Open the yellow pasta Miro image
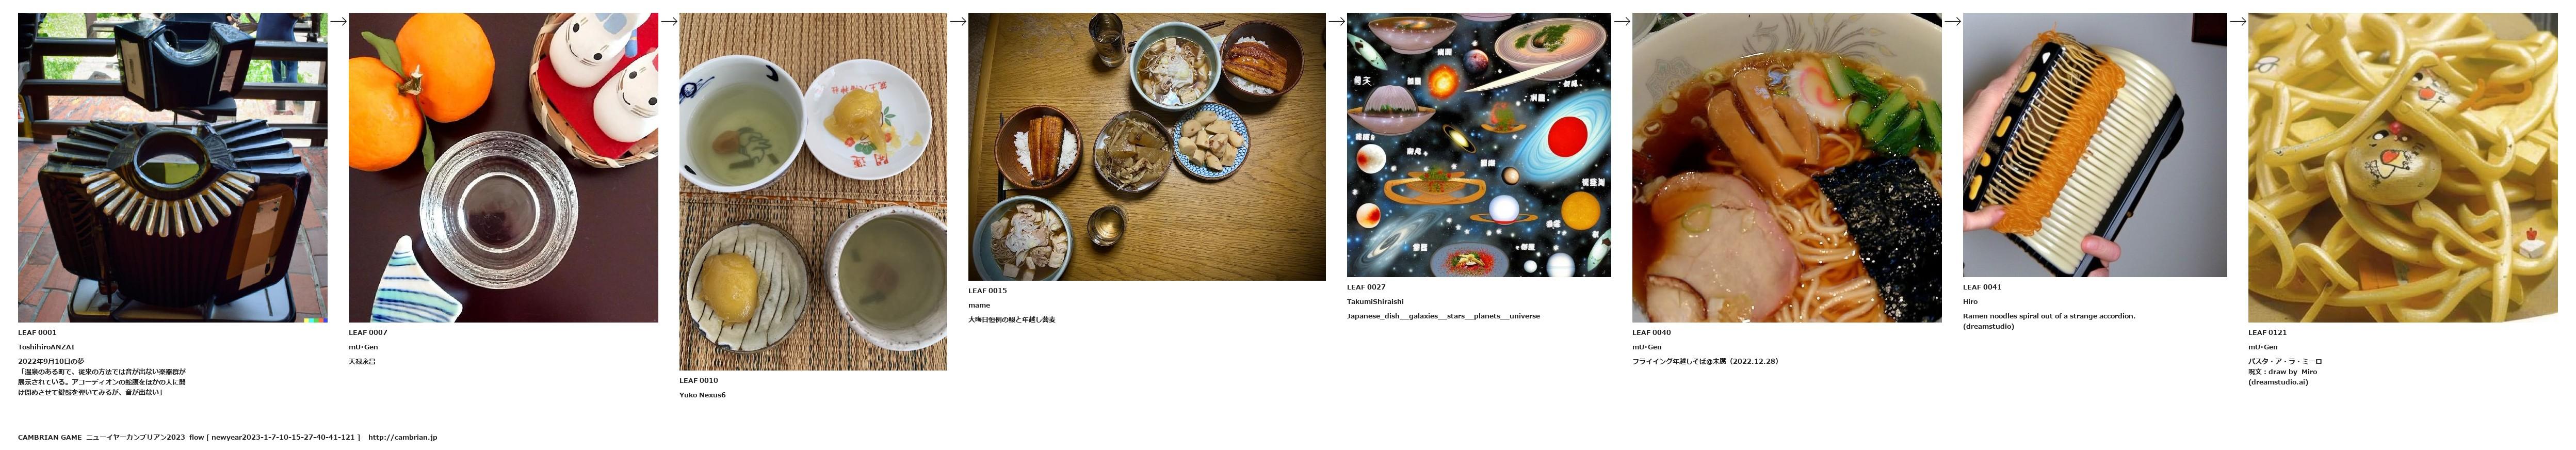Image resolution: width=2576 pixels, height=450 pixels. [2403, 167]
